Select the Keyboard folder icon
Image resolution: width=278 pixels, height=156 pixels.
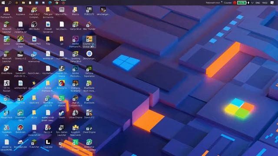(34, 99)
